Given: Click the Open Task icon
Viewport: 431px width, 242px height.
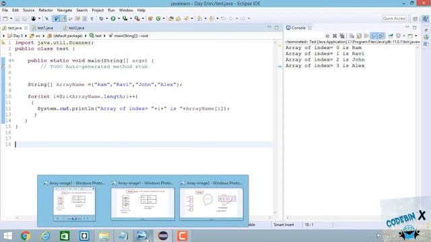Looking at the screenshot, I should coord(178,18).
